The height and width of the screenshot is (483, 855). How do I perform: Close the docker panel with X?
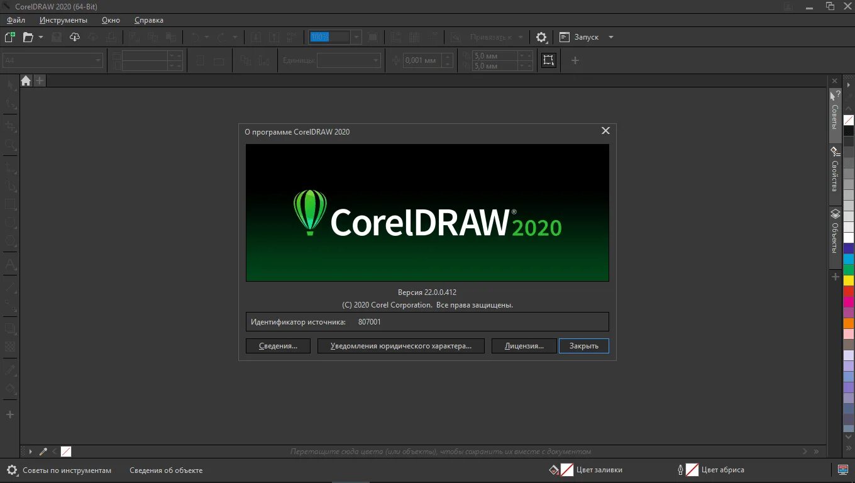coord(835,81)
